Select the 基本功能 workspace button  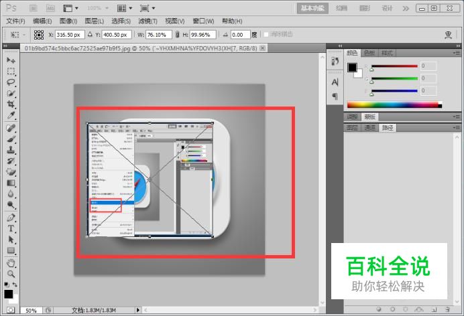(x=312, y=8)
